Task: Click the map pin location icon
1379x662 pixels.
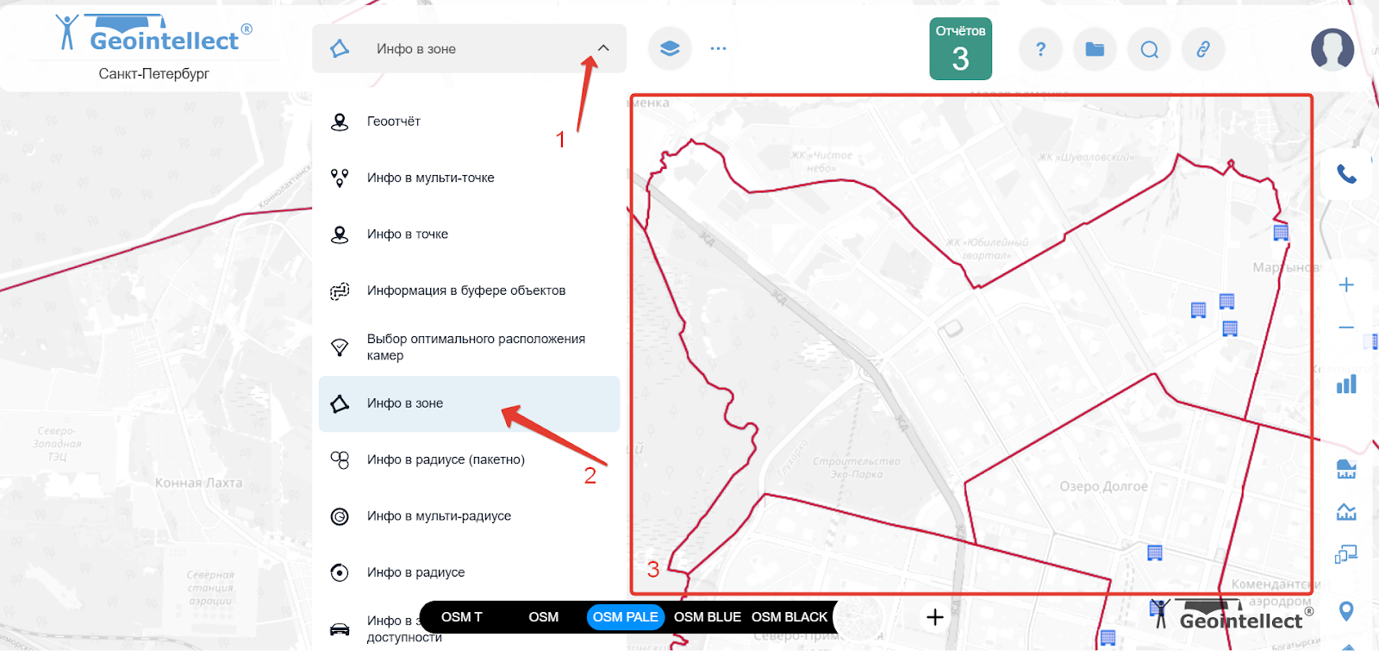Action: coord(1346,611)
